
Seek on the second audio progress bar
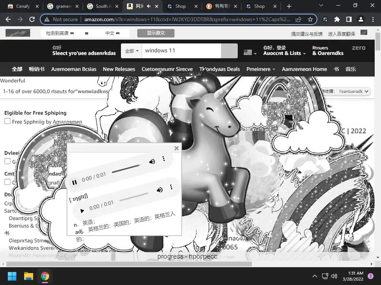tap(134, 197)
